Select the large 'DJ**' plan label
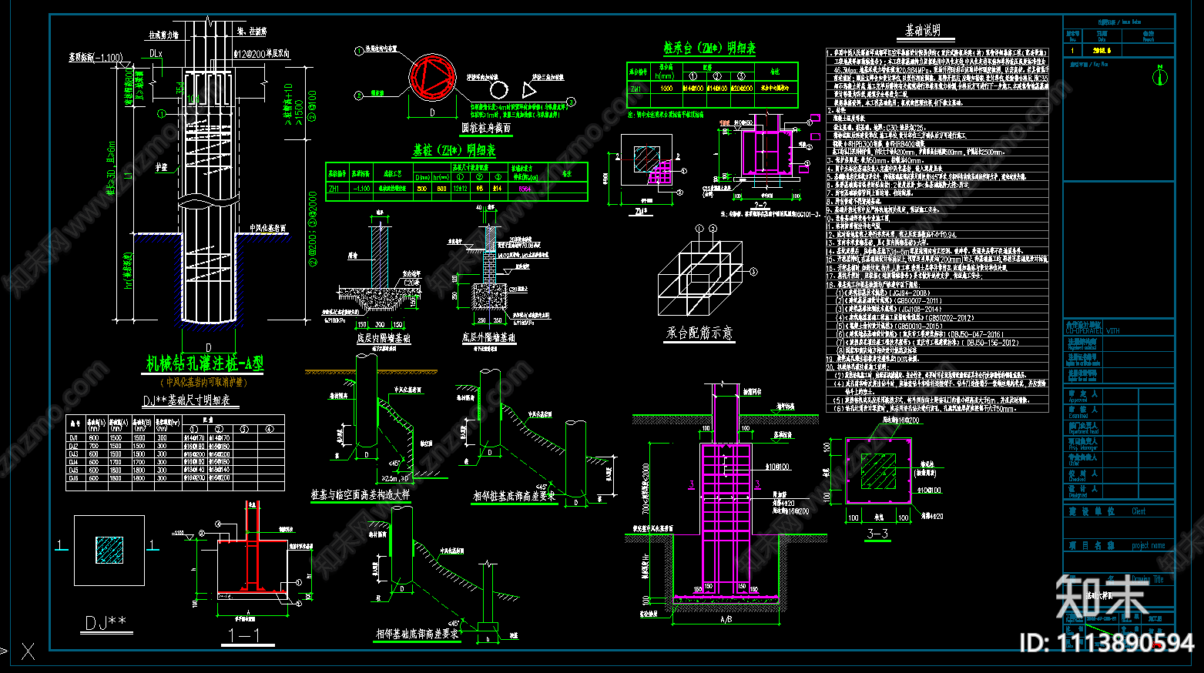Screen dimensions: 1204x673 [106, 622]
